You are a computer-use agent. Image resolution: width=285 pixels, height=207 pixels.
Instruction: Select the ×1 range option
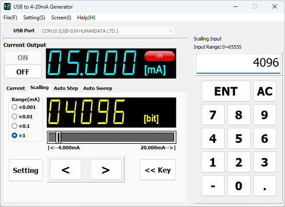pyautogui.click(x=19, y=135)
